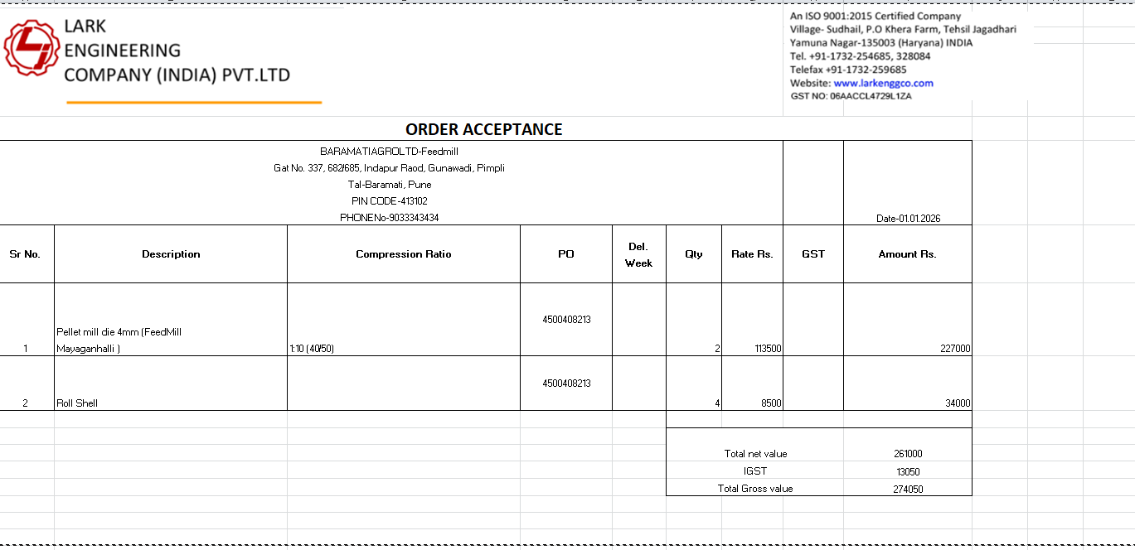
Task: Click the Compression Ratio header cell
Action: coord(403,254)
